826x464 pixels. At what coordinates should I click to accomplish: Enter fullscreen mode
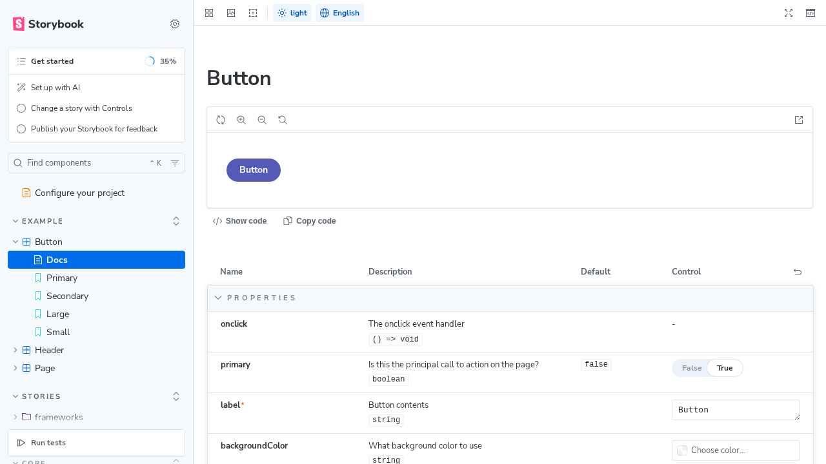coord(789,13)
